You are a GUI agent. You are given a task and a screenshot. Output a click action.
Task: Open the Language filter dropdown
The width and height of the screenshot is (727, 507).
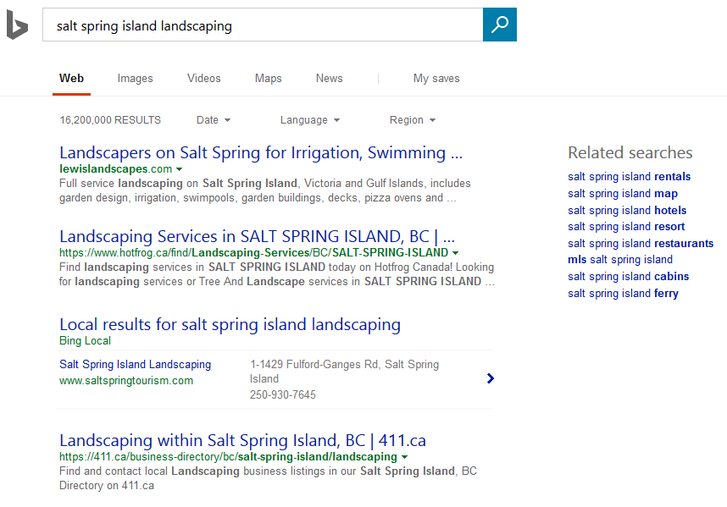(x=310, y=120)
